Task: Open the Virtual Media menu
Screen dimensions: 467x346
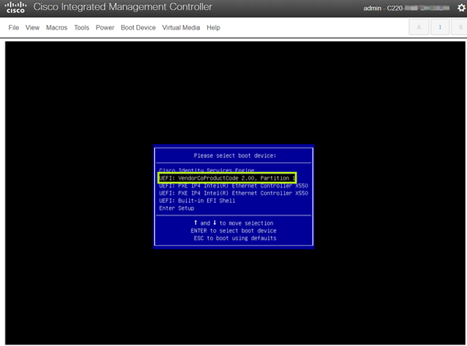Action: [x=181, y=28]
